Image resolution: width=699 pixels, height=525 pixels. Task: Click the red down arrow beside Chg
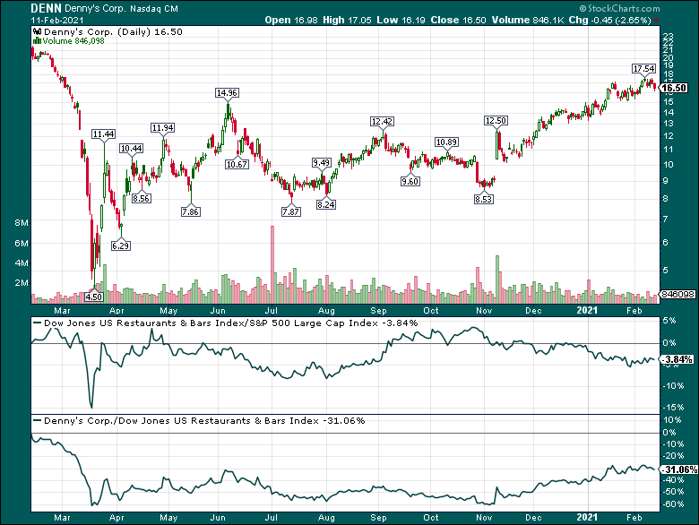pos(657,21)
